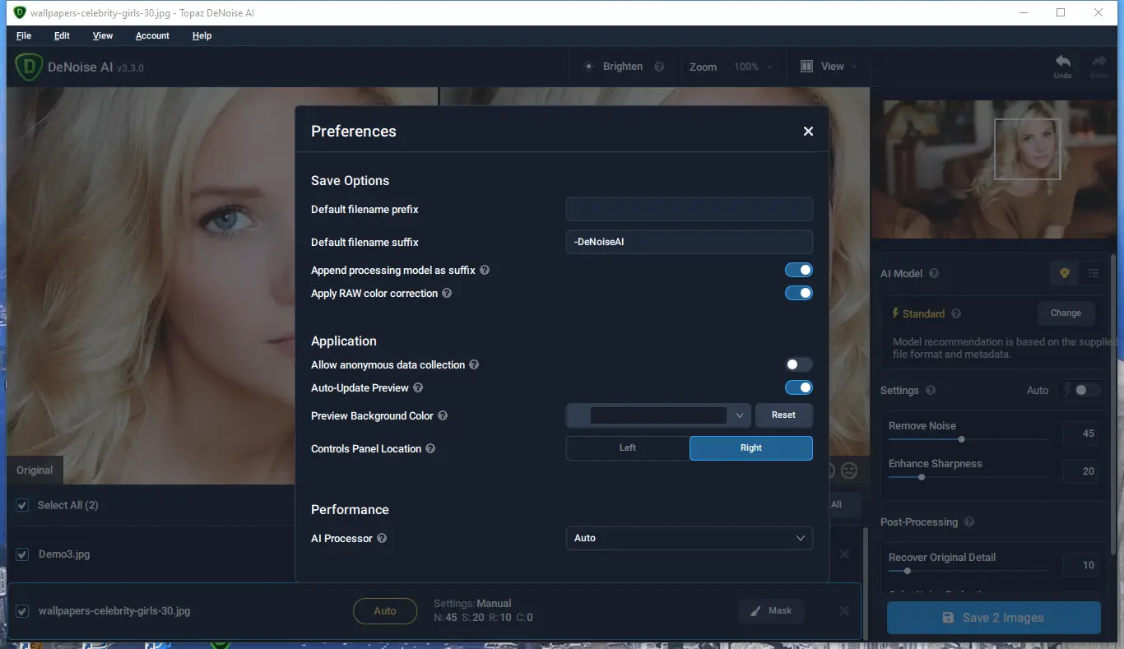This screenshot has height=649, width=1124.
Task: Click the help icon next to Post-Processing
Action: [969, 522]
